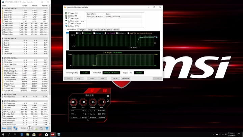Image resolution: width=243 pixels, height=137 pixels.
Task: Enable Stress local disks checkbox
Action: 69,23
